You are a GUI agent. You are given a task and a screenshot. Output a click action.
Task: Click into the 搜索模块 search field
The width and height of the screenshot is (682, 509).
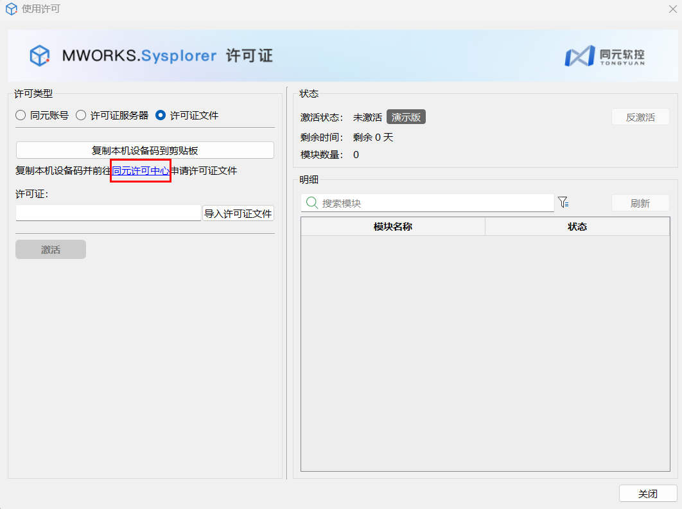point(435,203)
